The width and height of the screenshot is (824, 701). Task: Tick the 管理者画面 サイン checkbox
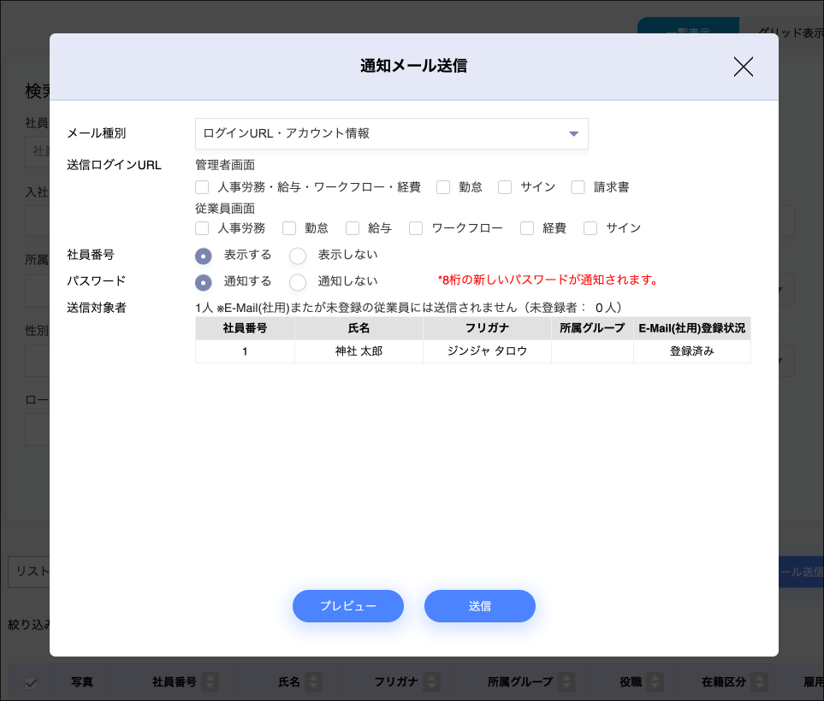click(x=505, y=187)
